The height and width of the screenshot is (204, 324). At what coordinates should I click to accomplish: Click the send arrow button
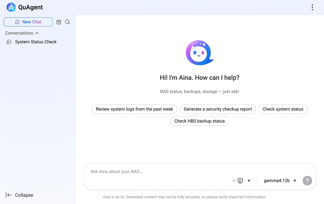[307, 181]
